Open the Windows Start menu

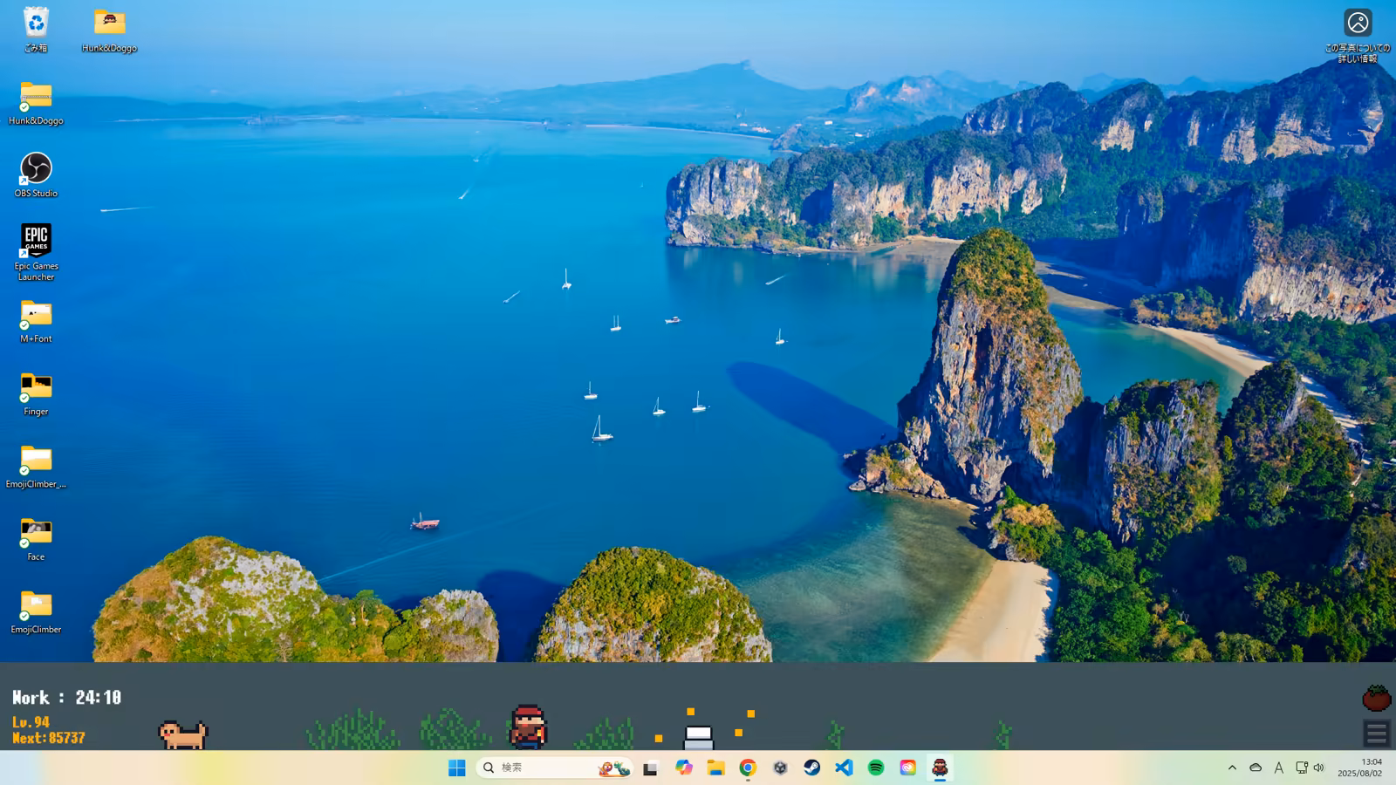456,768
